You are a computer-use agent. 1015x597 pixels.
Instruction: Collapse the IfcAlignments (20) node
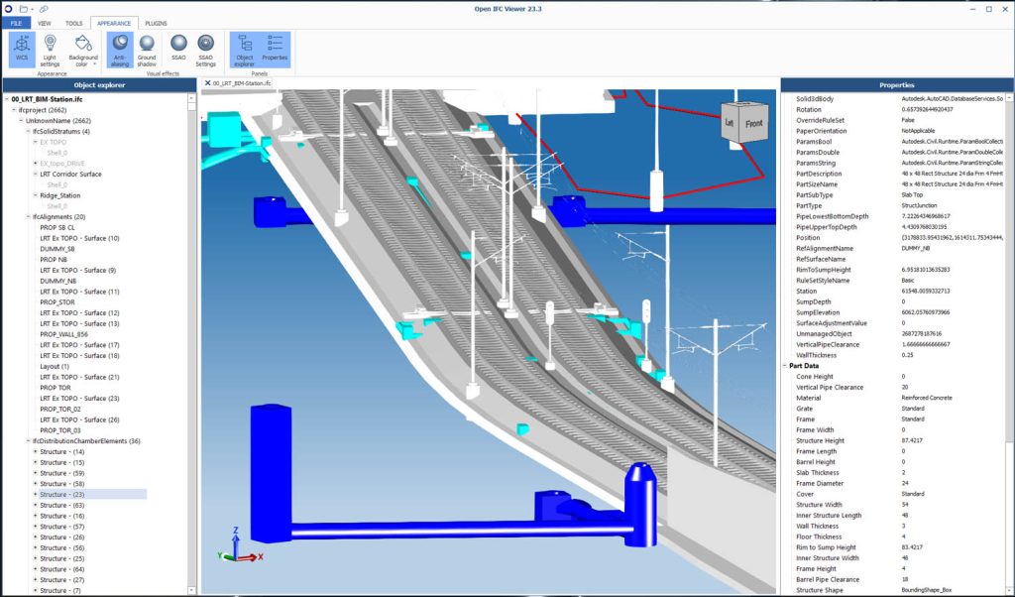point(29,217)
